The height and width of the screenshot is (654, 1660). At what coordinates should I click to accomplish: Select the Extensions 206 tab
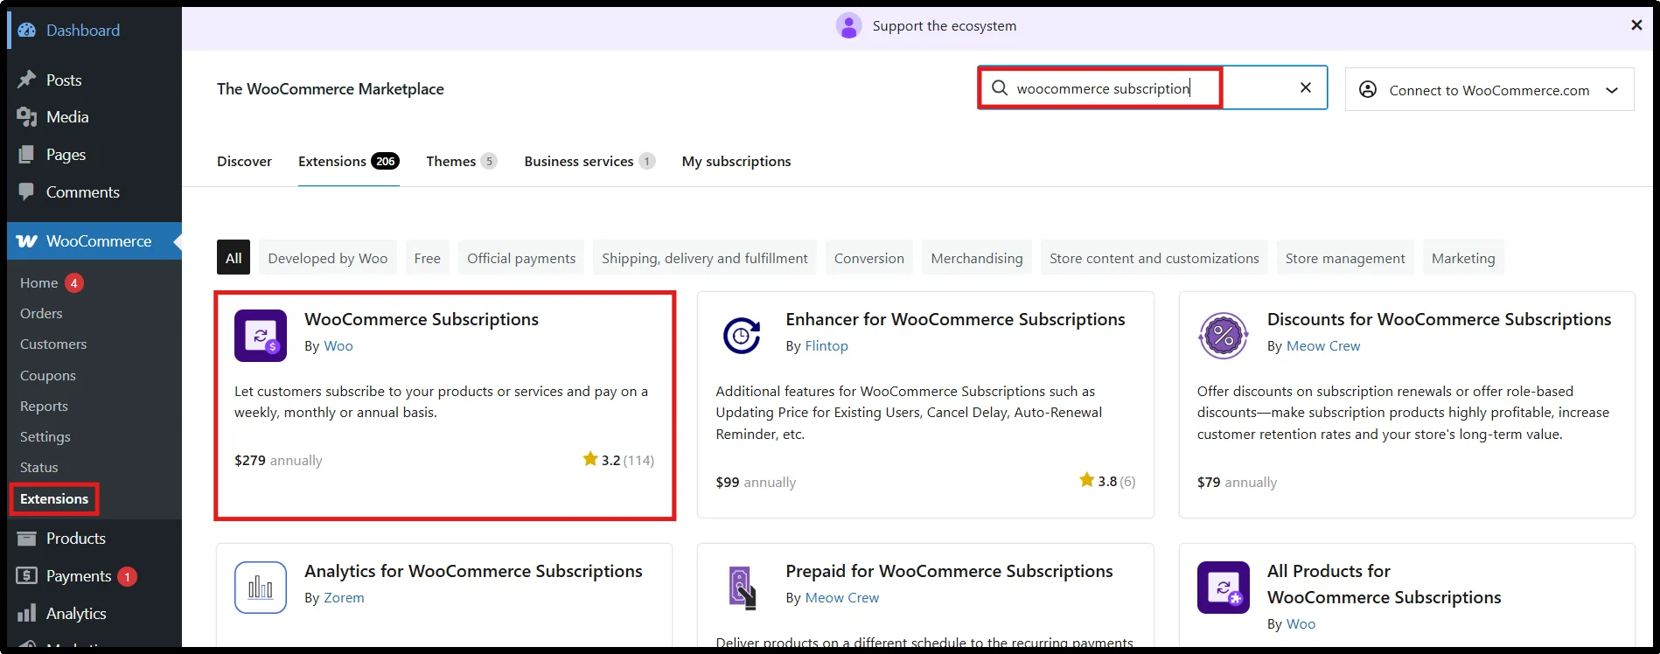coord(349,161)
